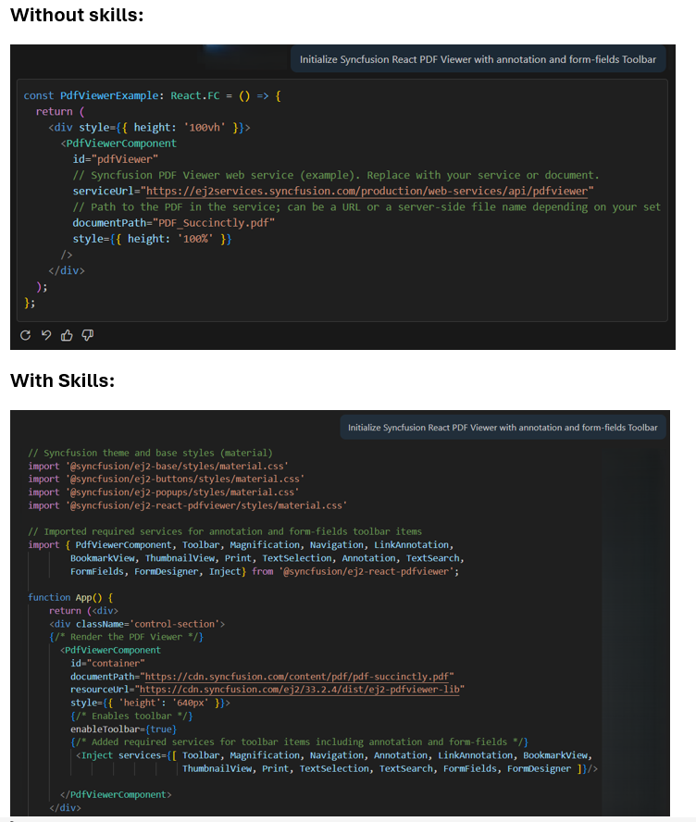Image resolution: width=696 pixels, height=822 pixels.
Task: Click "from '@syncfusion/ej2-react-pdfviewer'" import source
Action: (x=354, y=571)
